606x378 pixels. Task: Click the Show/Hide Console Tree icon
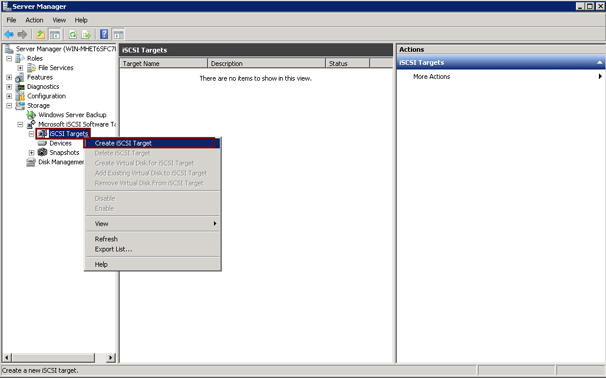point(54,34)
